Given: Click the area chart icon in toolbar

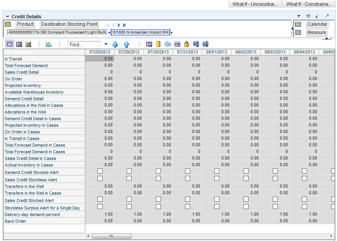Looking at the screenshot, I should pos(49,44).
